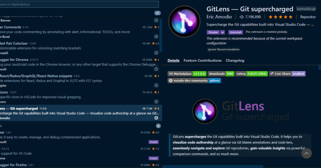The image size is (321, 168).
Task: Click gear icon for Better Comments extension
Action: point(156,36)
